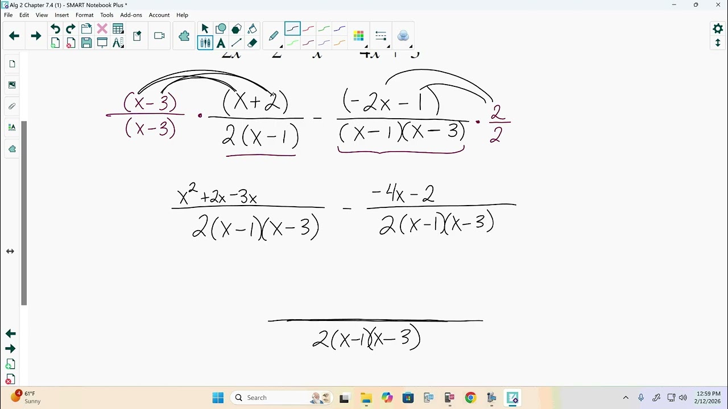
Task: Open the color palette grid dropdown
Action: point(359,36)
